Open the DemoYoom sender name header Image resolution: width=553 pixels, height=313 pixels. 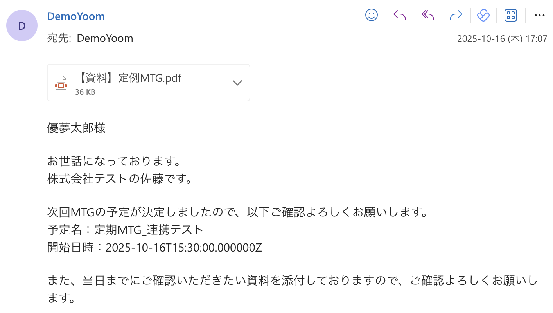pos(76,16)
